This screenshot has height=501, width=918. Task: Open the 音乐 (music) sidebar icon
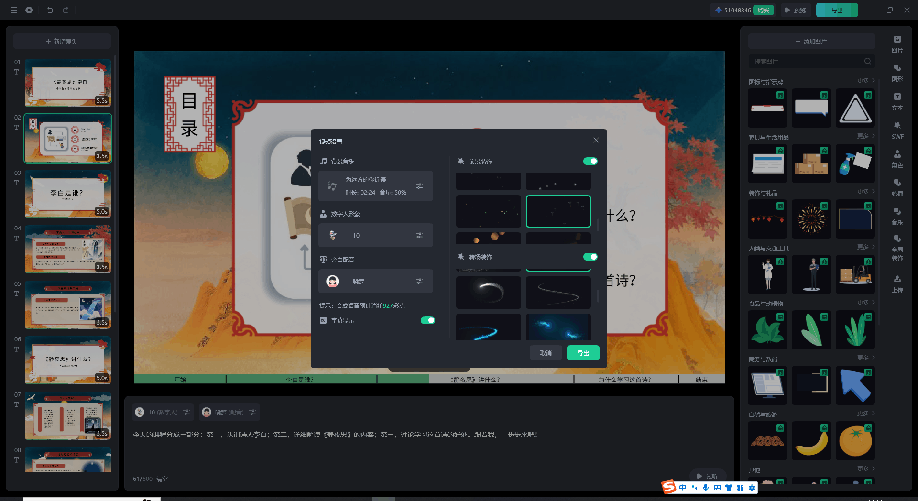pos(897,216)
